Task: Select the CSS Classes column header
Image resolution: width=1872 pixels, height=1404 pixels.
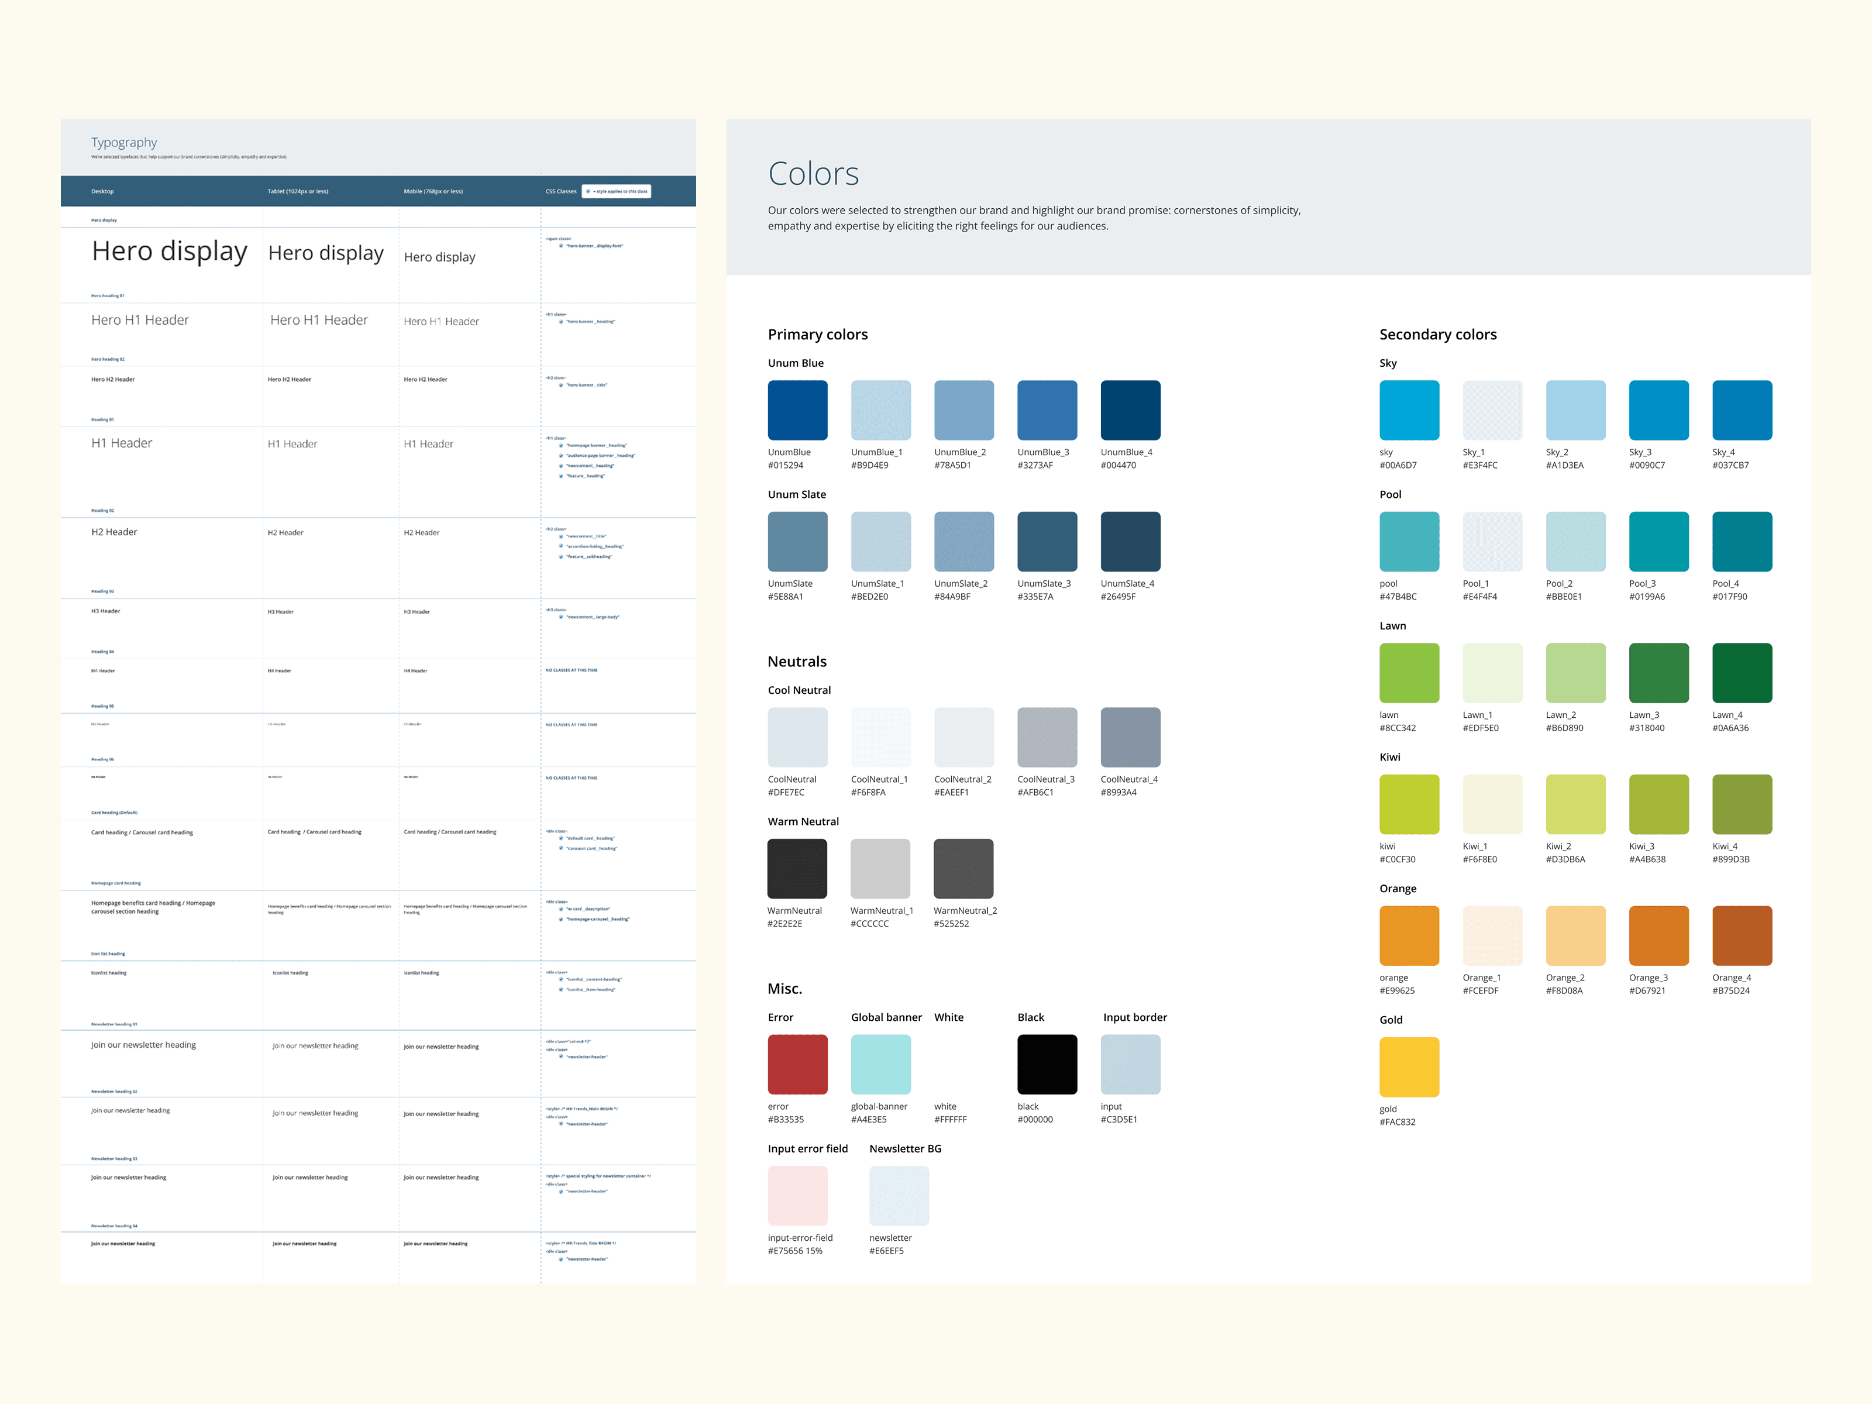Action: pyautogui.click(x=561, y=191)
